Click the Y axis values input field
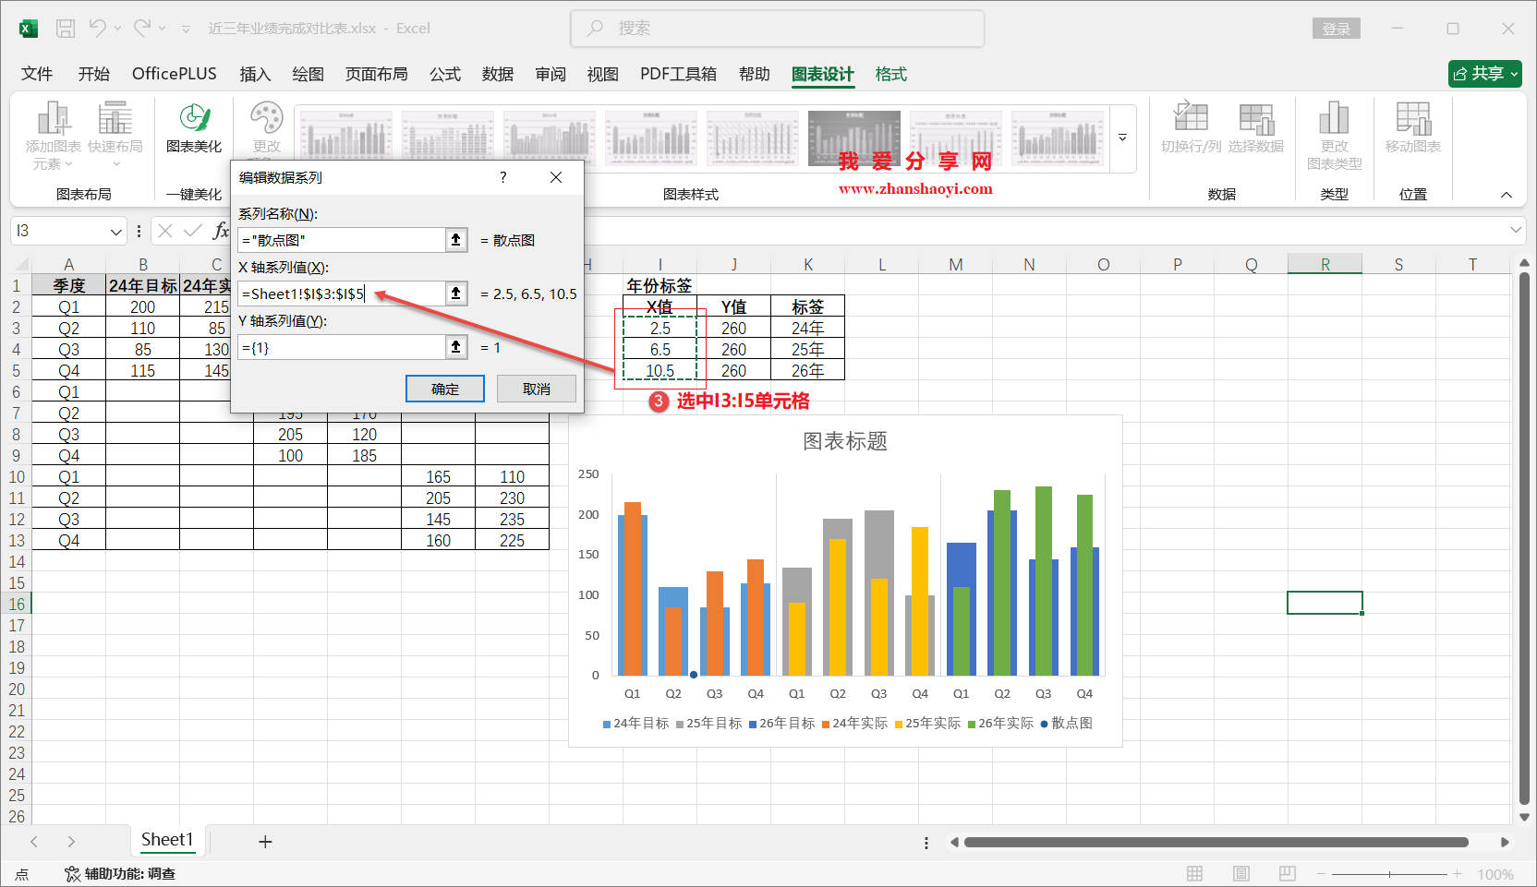The height and width of the screenshot is (887, 1537). point(342,347)
